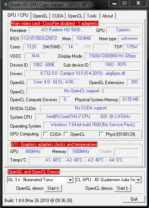Select the GPU / CPU tab
Viewport: 149px width, 208px height.
(18, 15)
